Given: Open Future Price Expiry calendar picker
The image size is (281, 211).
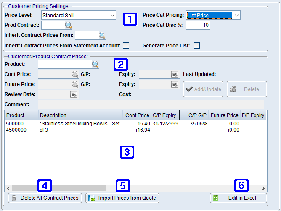Looking at the screenshot, I should click(175, 84).
